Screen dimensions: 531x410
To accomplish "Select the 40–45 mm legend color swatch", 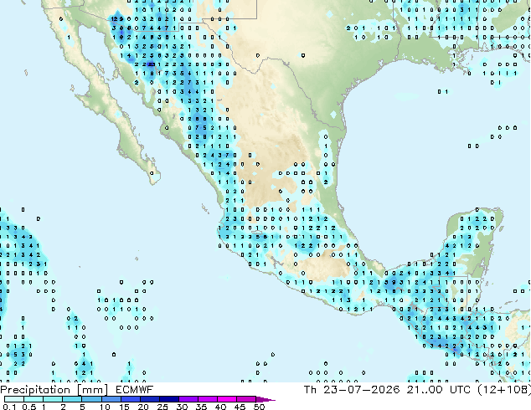I will 227,399.
